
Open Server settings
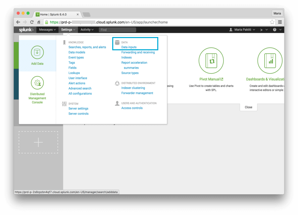[x=78, y=108]
